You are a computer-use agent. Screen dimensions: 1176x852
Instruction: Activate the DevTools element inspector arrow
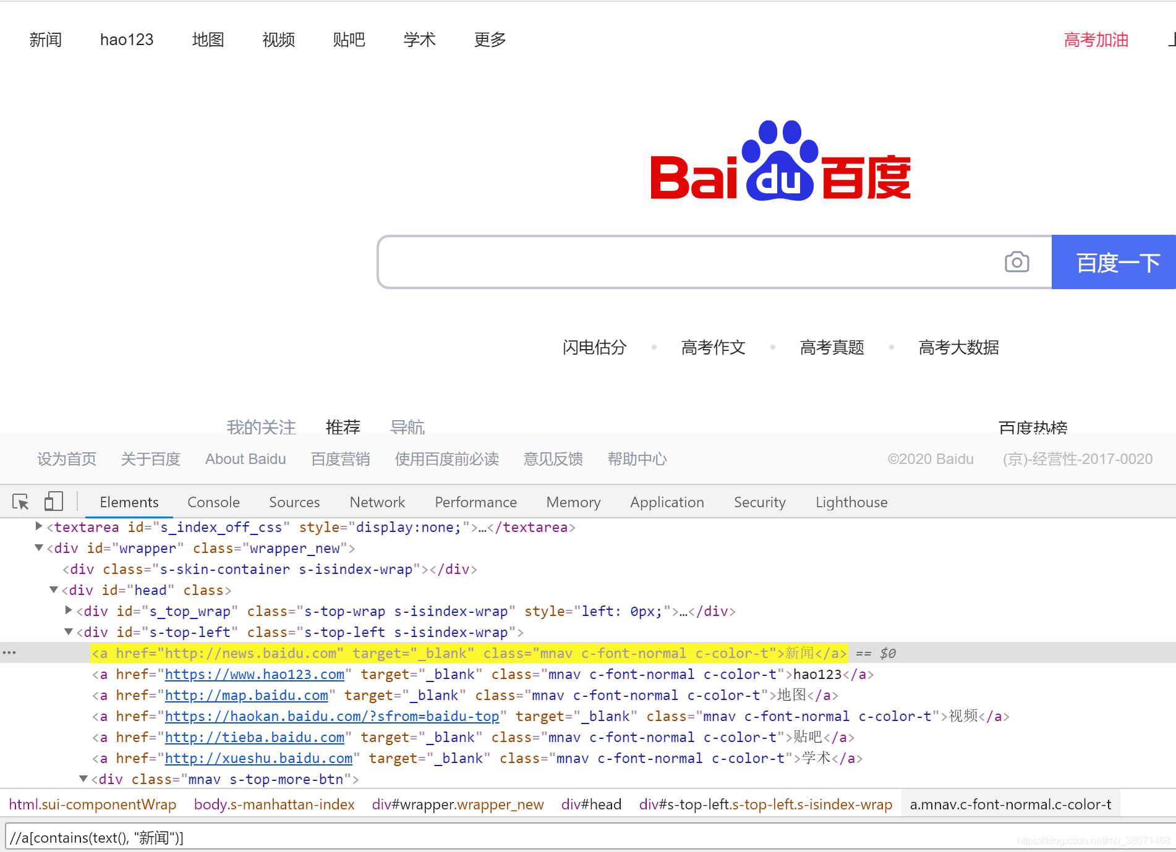click(x=20, y=502)
